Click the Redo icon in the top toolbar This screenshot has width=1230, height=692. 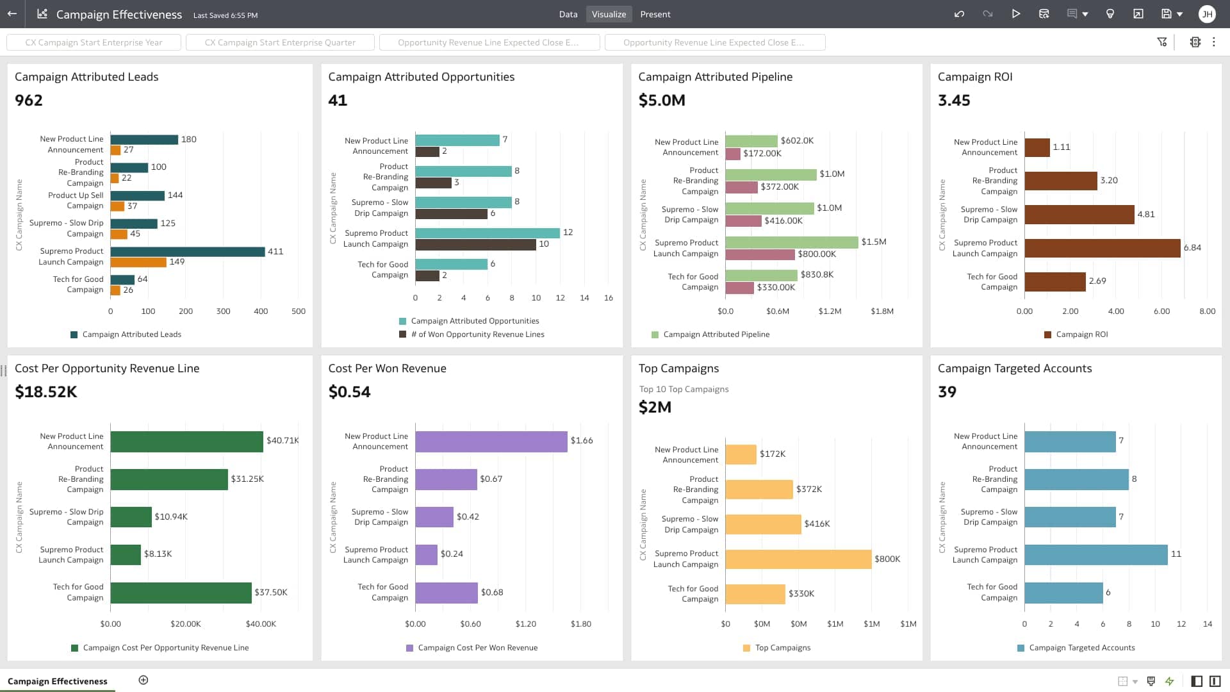click(x=988, y=13)
